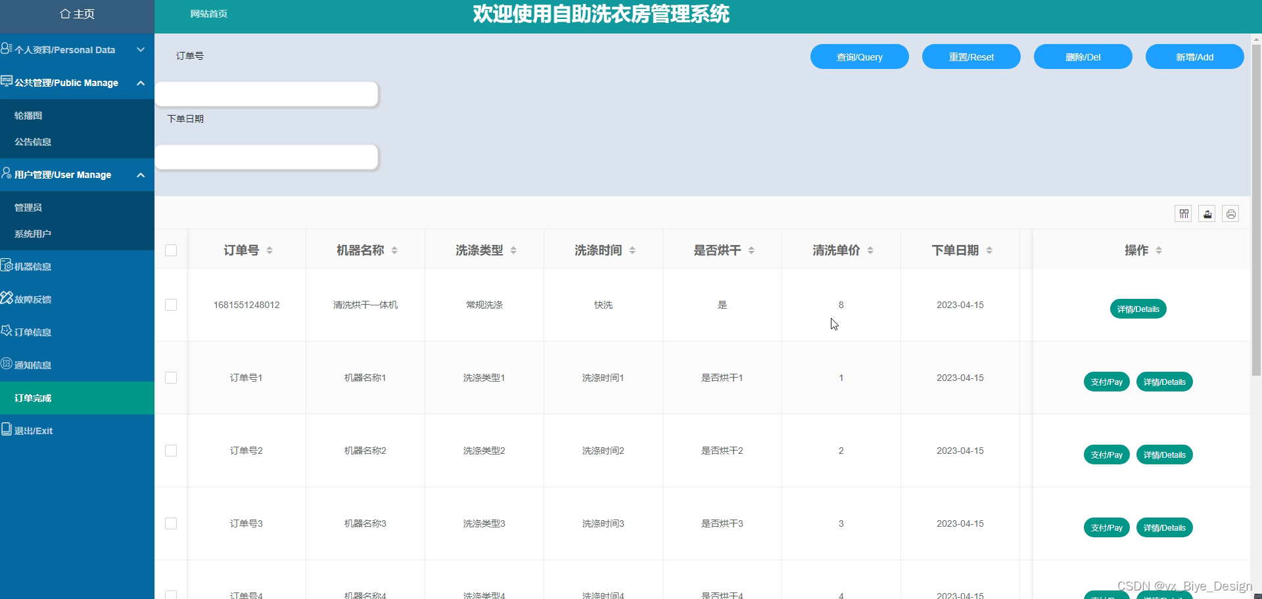Sort by 下单日期 column arrows
The image size is (1262, 599).
coord(989,250)
